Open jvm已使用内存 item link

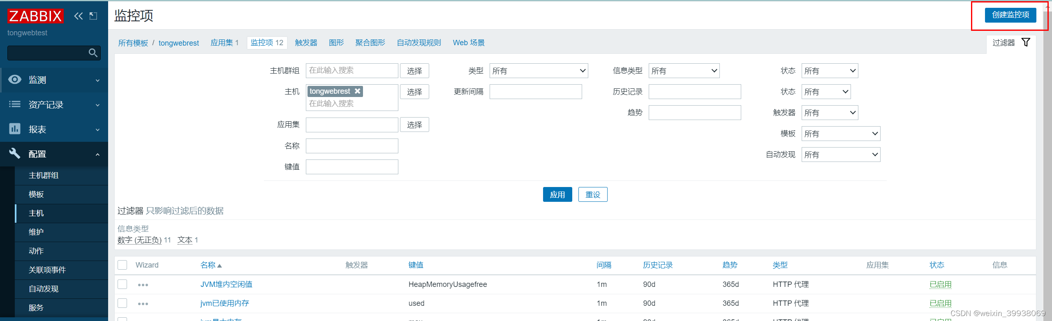click(x=224, y=303)
